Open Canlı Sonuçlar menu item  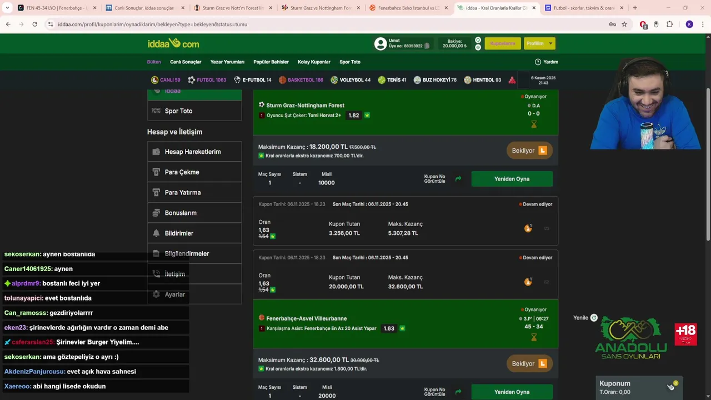[x=186, y=62]
